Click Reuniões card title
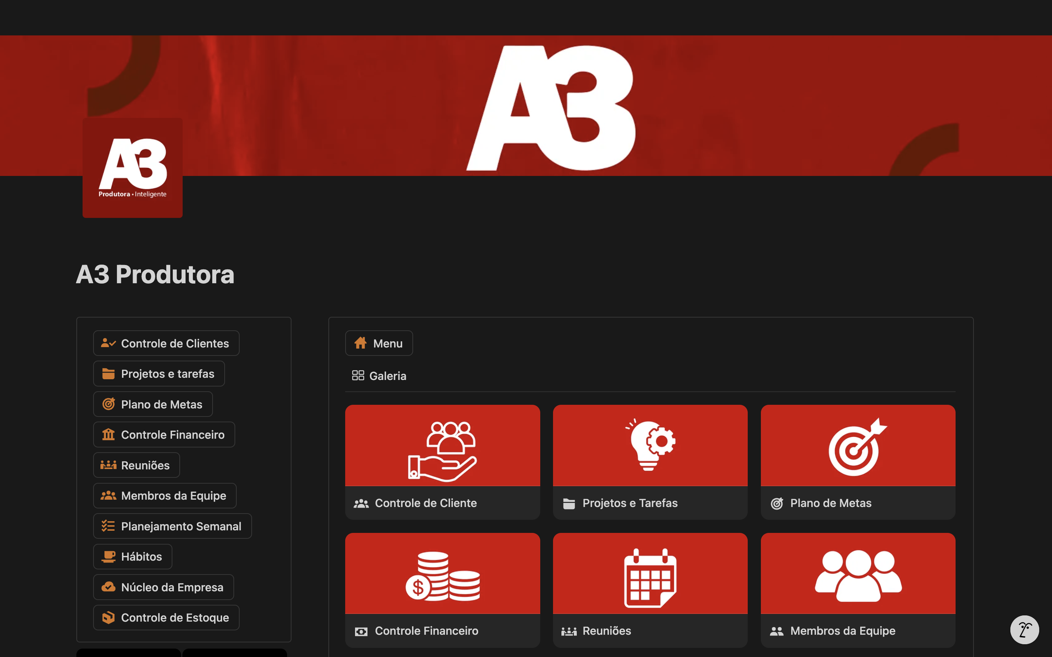This screenshot has width=1052, height=657. 606,631
